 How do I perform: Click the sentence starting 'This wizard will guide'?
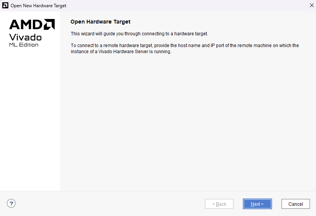click(x=139, y=34)
